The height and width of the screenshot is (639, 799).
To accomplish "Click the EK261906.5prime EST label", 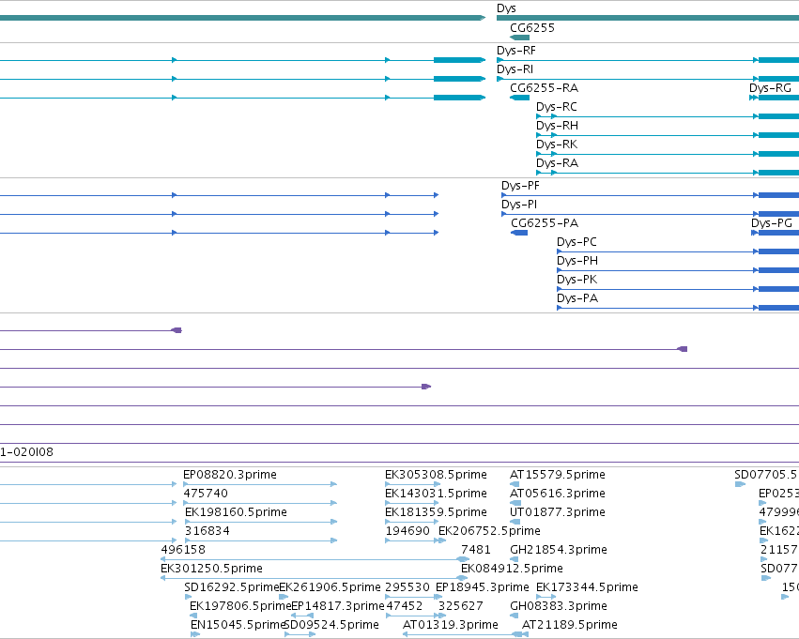I will pos(330,587).
